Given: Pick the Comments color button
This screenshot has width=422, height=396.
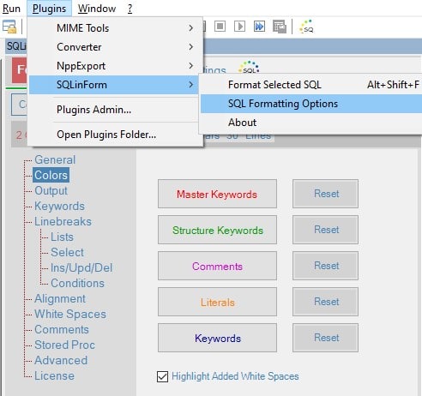Looking at the screenshot, I should 217,266.
